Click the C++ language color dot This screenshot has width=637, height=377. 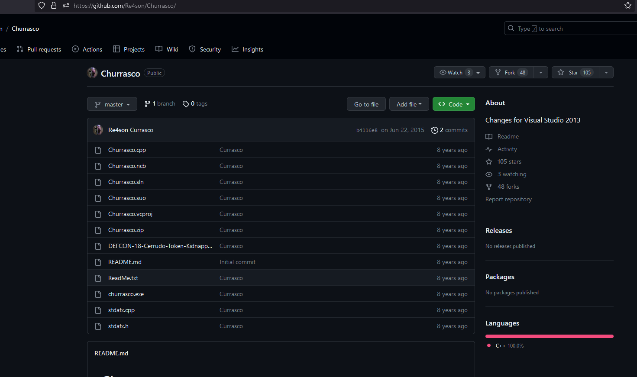[489, 345]
